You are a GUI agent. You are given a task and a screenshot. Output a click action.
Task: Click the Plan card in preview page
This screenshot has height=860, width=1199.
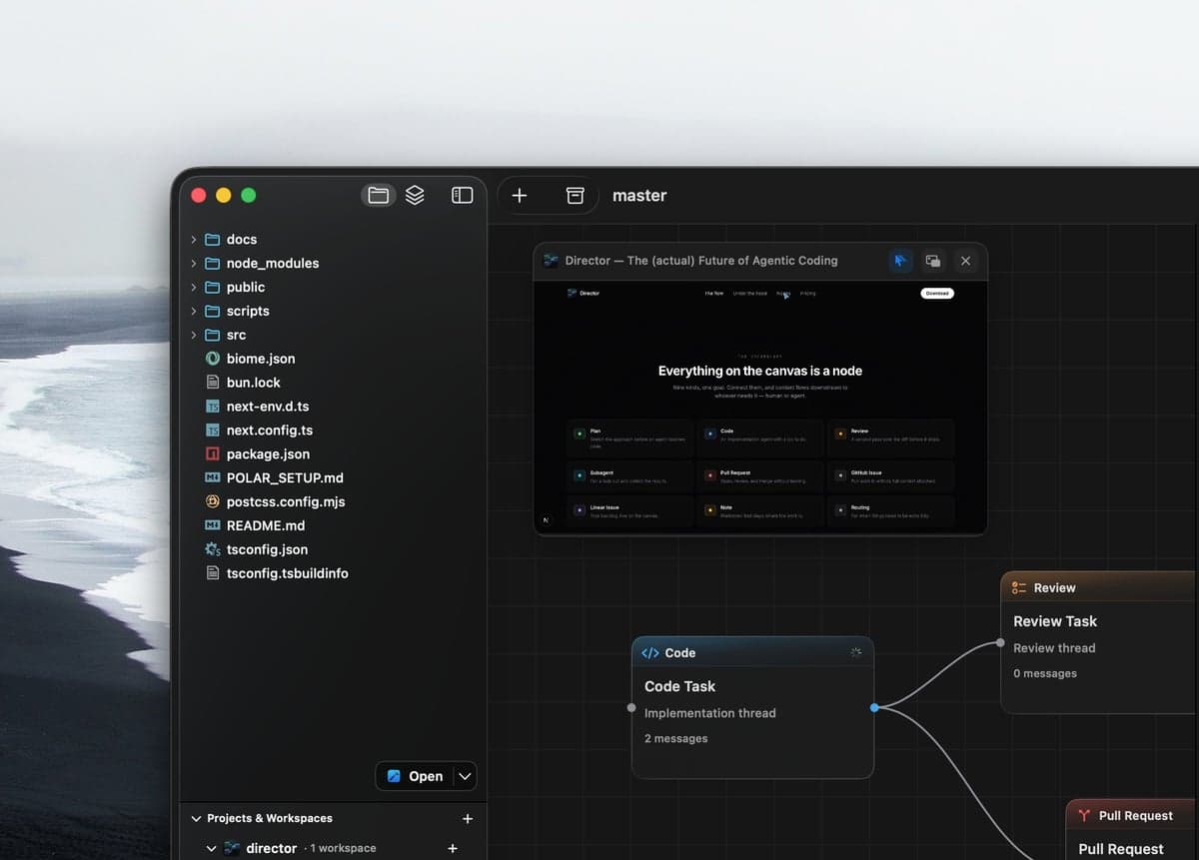(629, 437)
